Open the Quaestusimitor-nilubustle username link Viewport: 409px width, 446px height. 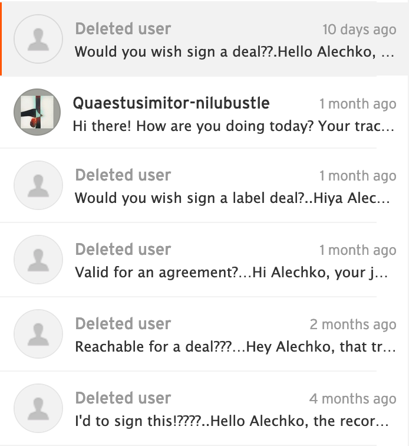click(171, 103)
